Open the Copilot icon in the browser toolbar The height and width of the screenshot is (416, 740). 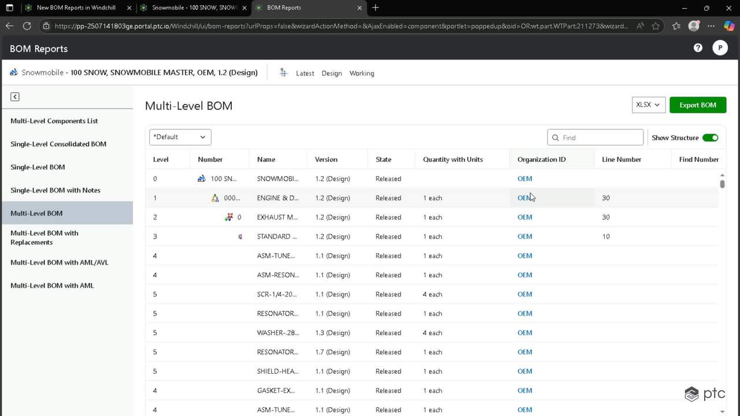click(729, 26)
